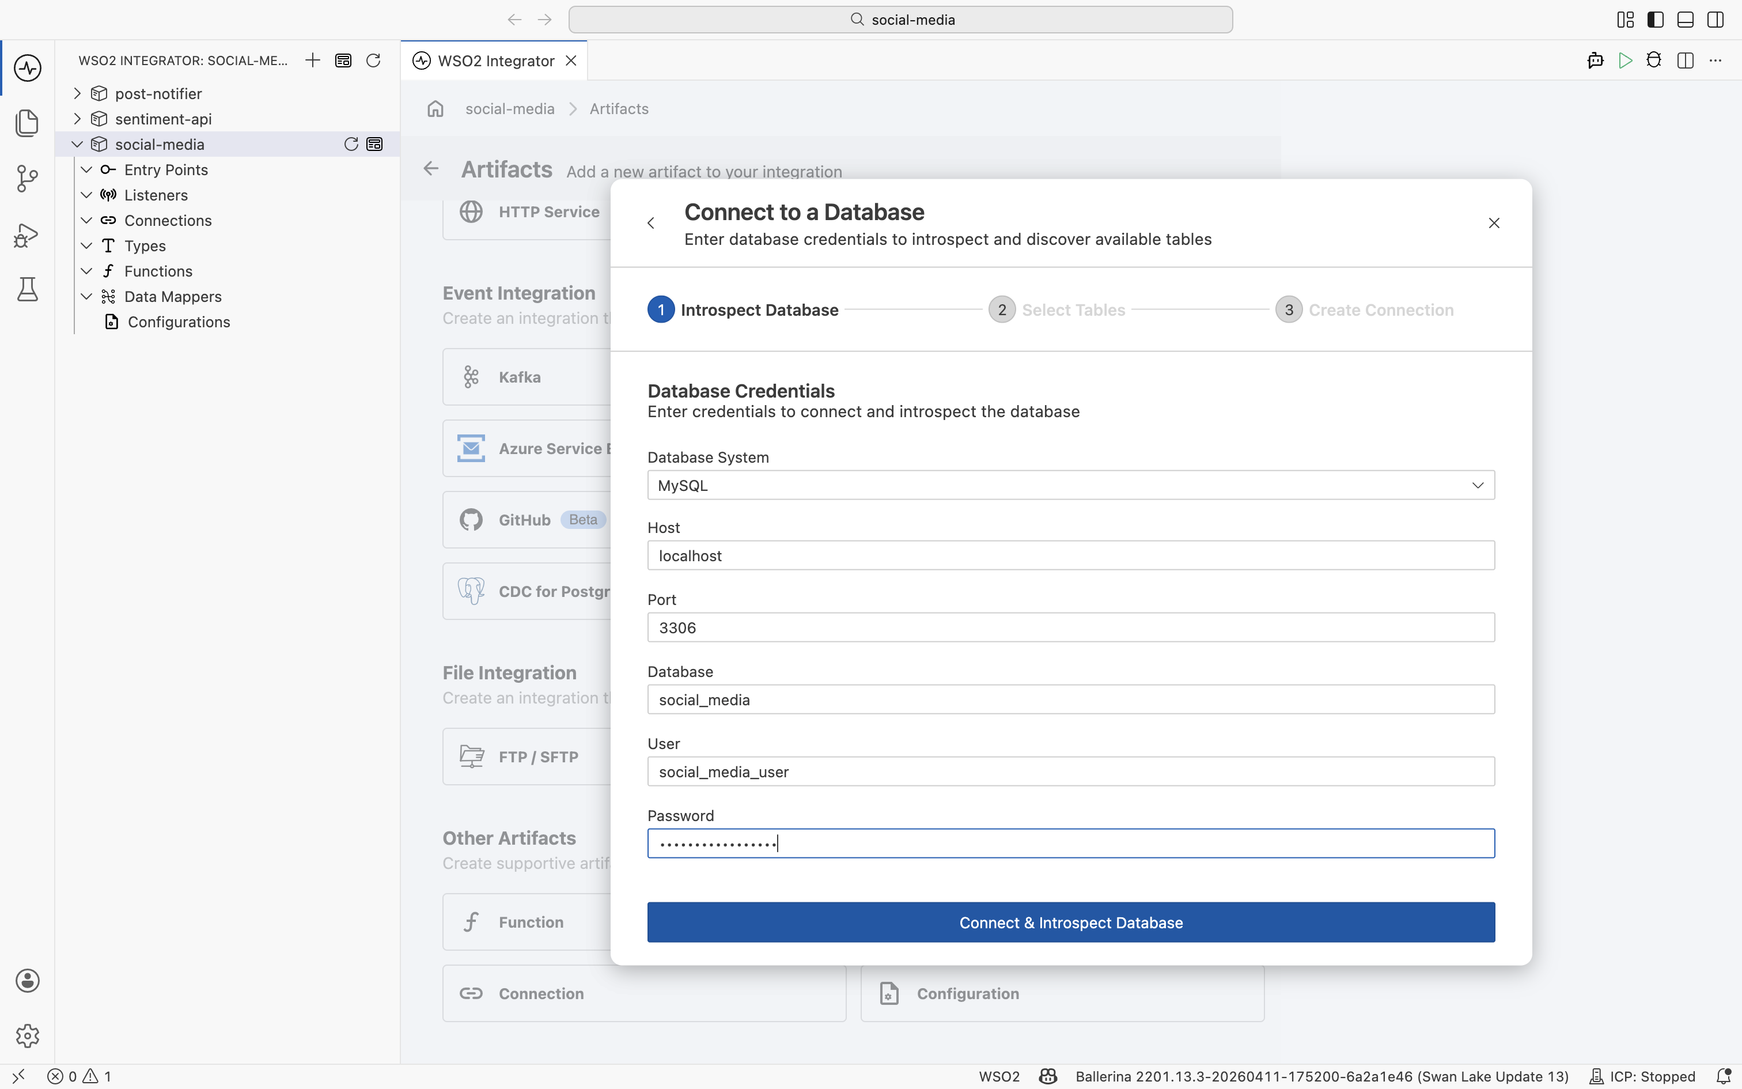Navigate forward with the title bar arrow

(545, 20)
